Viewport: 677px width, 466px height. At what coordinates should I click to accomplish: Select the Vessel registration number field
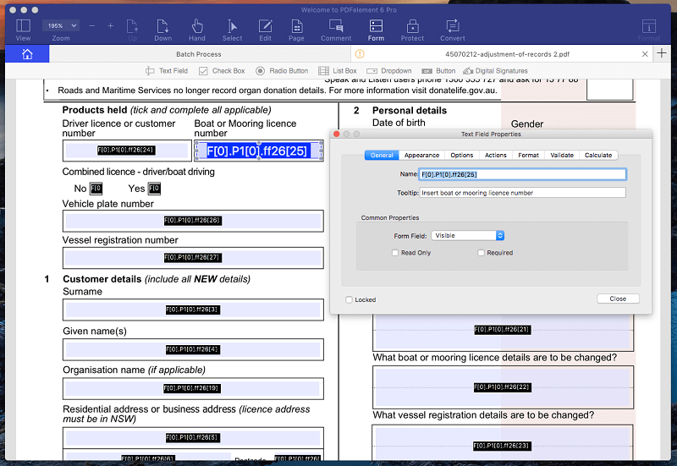[193, 258]
